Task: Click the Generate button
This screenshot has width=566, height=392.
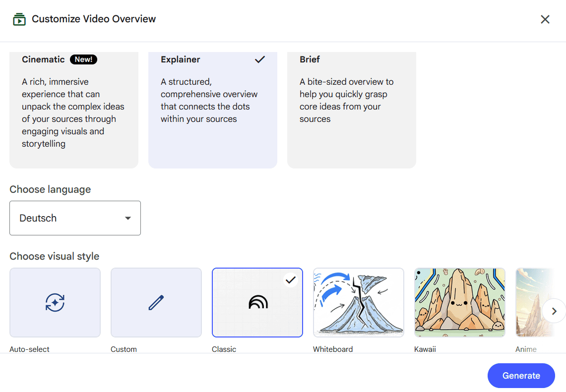Action: (521, 375)
